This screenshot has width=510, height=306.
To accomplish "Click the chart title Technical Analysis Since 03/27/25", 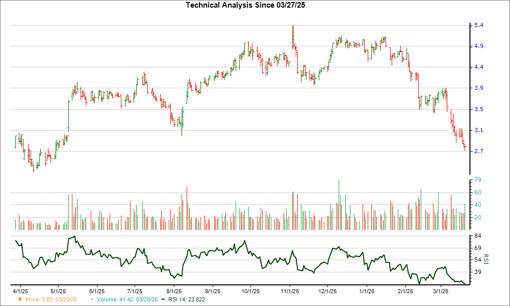I will (x=246, y=5).
